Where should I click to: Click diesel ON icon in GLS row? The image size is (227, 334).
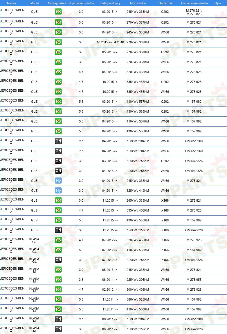click(x=58, y=230)
